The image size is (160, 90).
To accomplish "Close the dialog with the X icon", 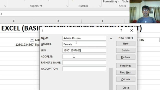I will coord(131,30).
